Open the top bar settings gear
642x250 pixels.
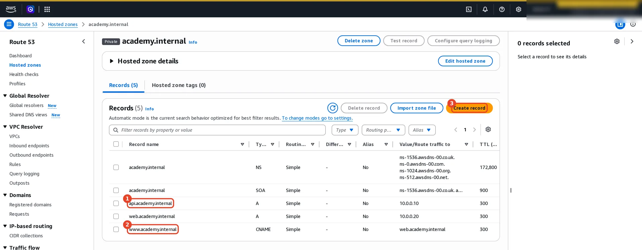click(519, 9)
